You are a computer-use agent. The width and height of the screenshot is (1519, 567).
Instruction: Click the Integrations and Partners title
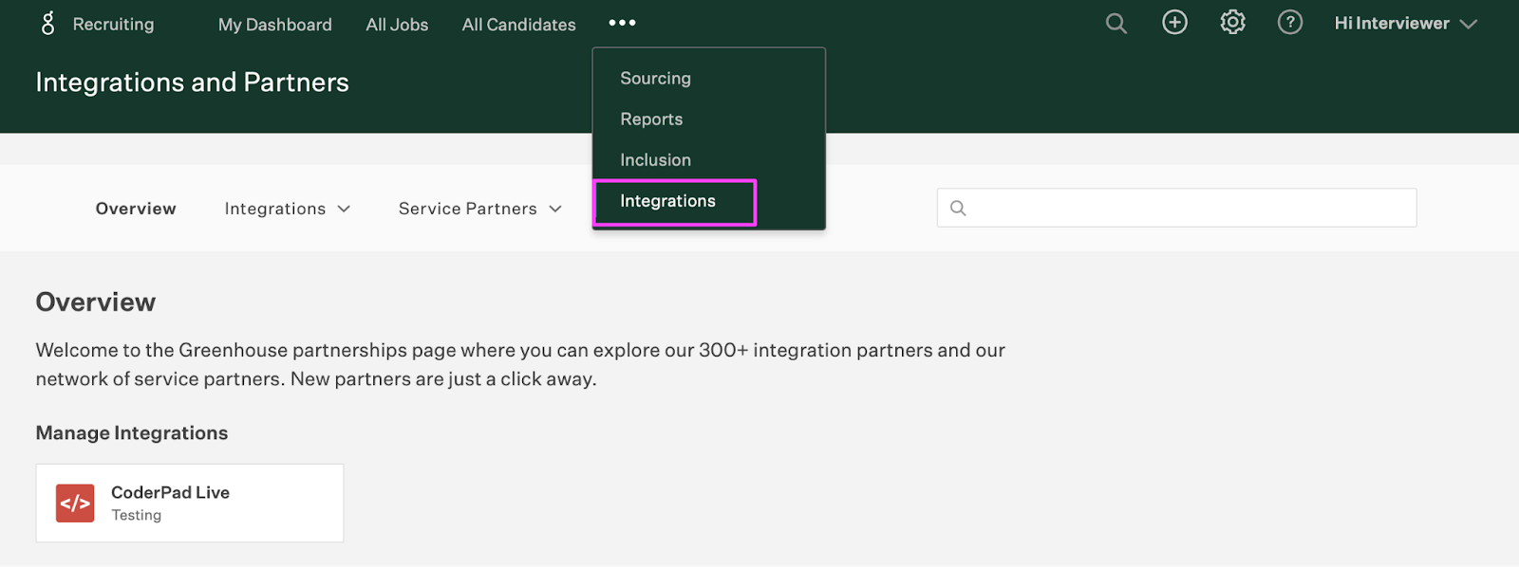point(193,82)
